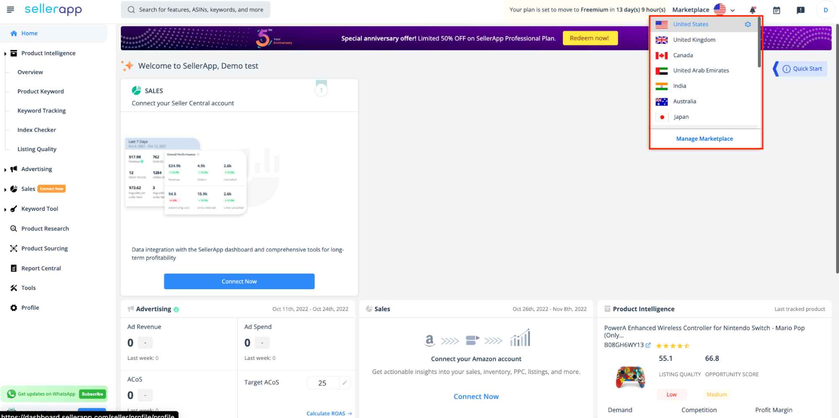Select Japan marketplace

coord(704,117)
